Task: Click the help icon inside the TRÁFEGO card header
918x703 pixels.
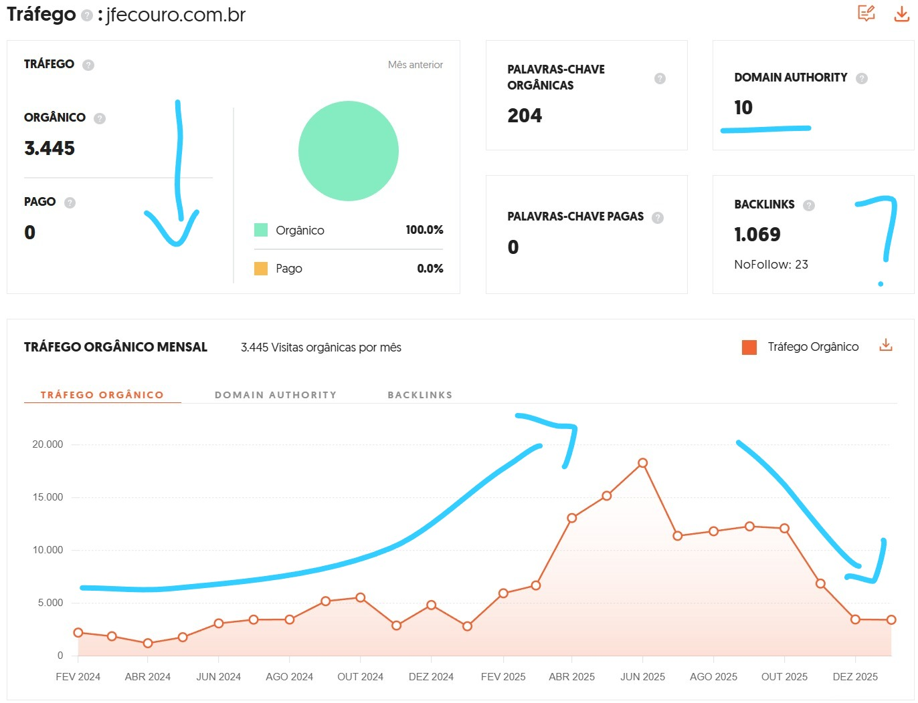Action: [x=88, y=65]
